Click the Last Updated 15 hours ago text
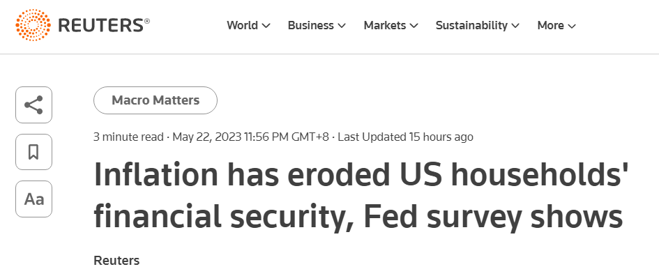This screenshot has width=659, height=276. (x=406, y=137)
